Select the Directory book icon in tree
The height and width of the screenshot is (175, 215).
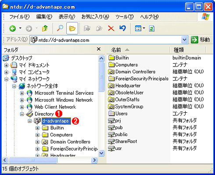coord(29,114)
